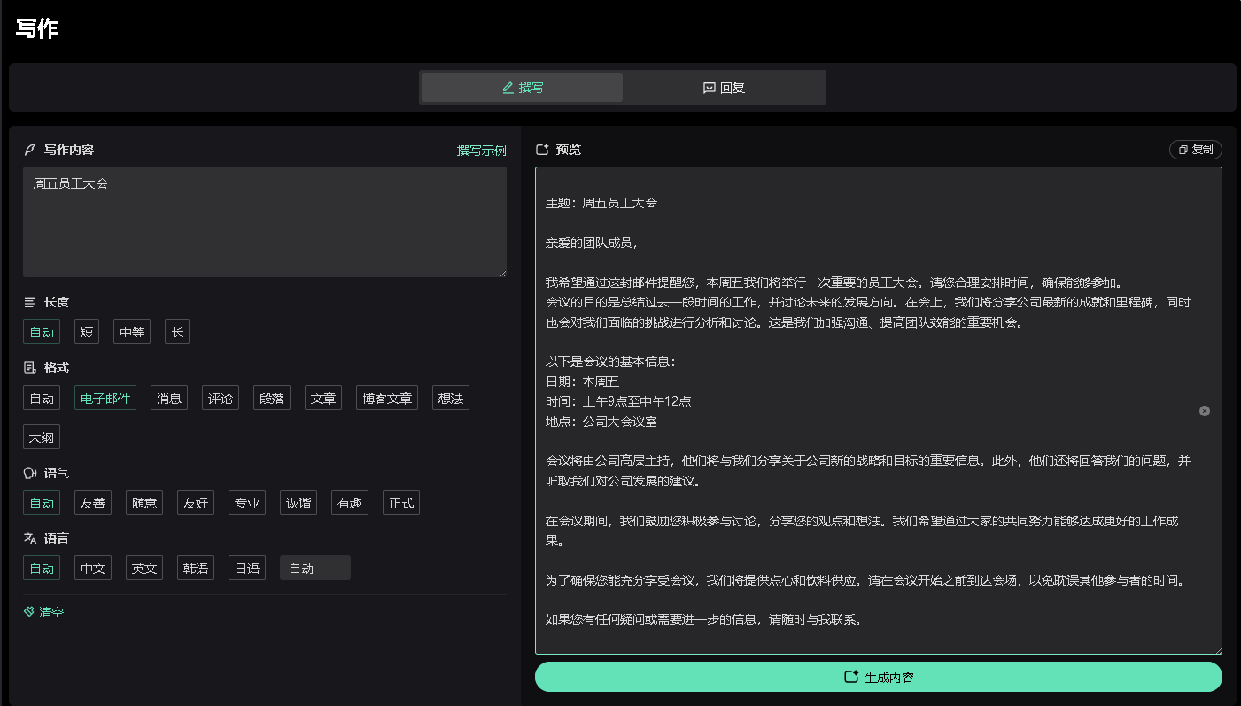Screen dimensions: 1241x706
Task: Click the 写作内容 text input area
Action: coord(264,221)
